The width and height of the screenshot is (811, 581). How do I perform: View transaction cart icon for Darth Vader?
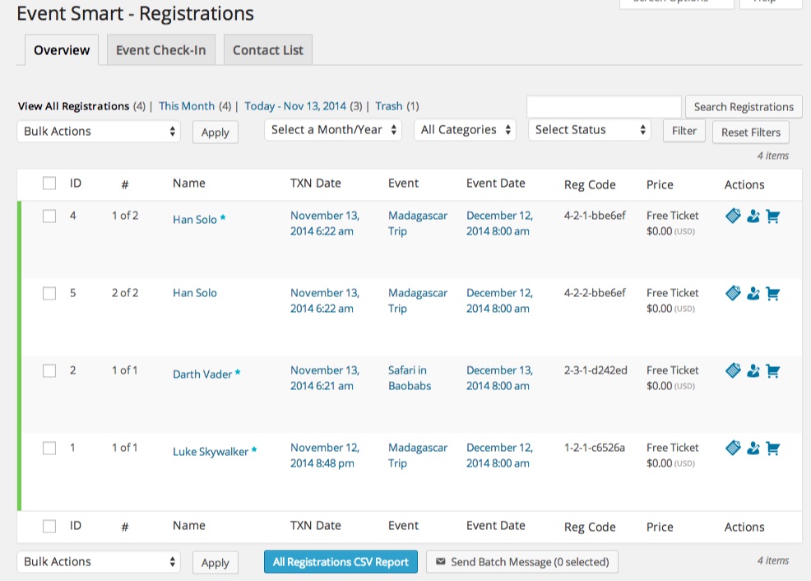tap(772, 371)
